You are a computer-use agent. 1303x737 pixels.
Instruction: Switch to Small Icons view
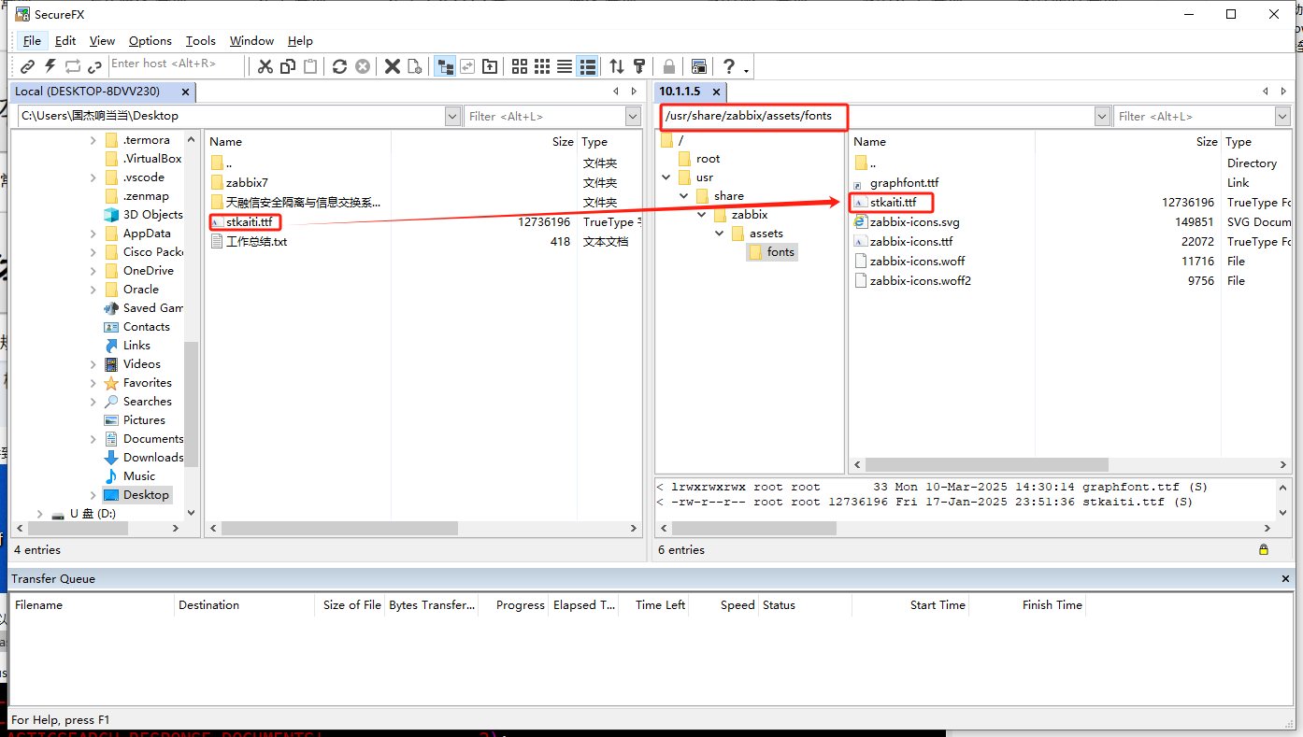[x=542, y=66]
